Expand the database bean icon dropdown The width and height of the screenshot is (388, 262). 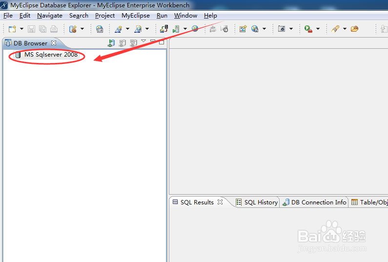tap(82, 29)
